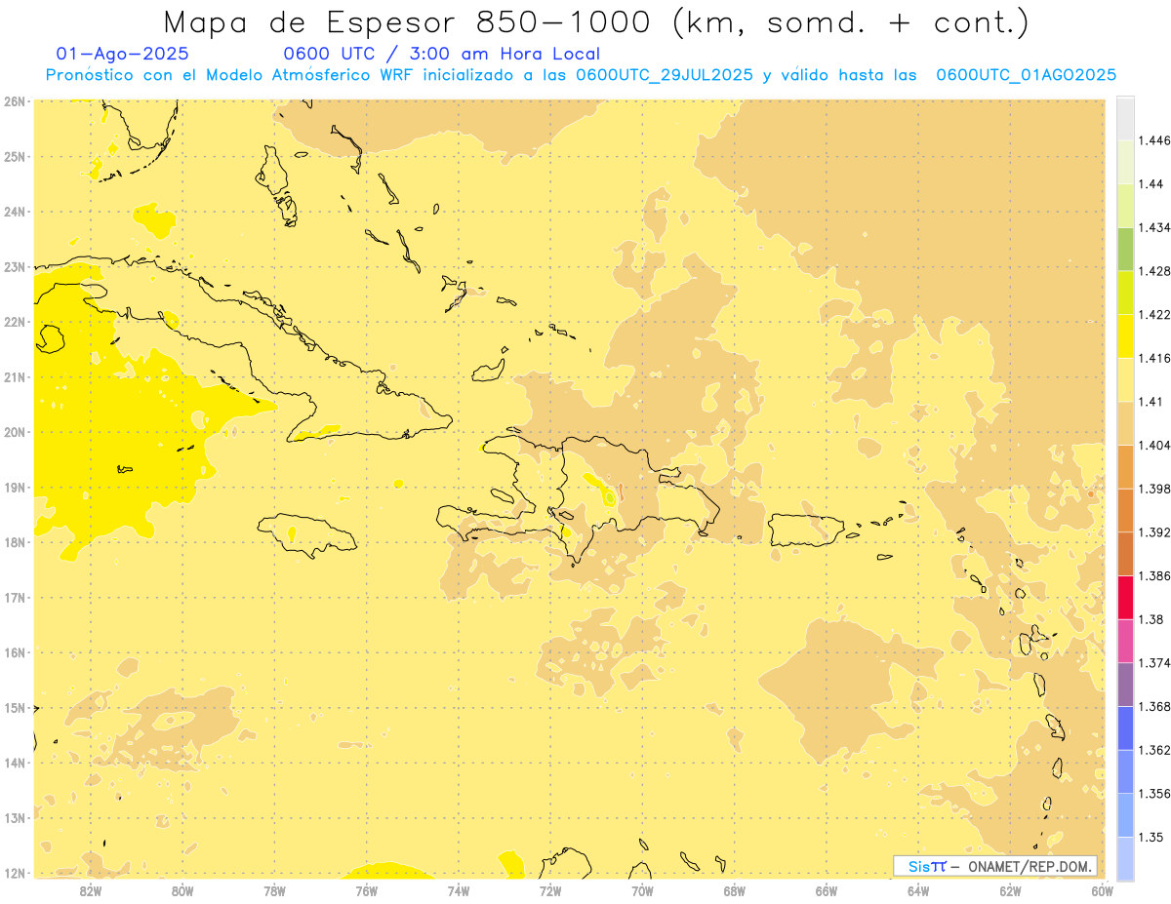1171x904 pixels.
Task: Select the colorbar label 1.416
Action: tap(1154, 358)
